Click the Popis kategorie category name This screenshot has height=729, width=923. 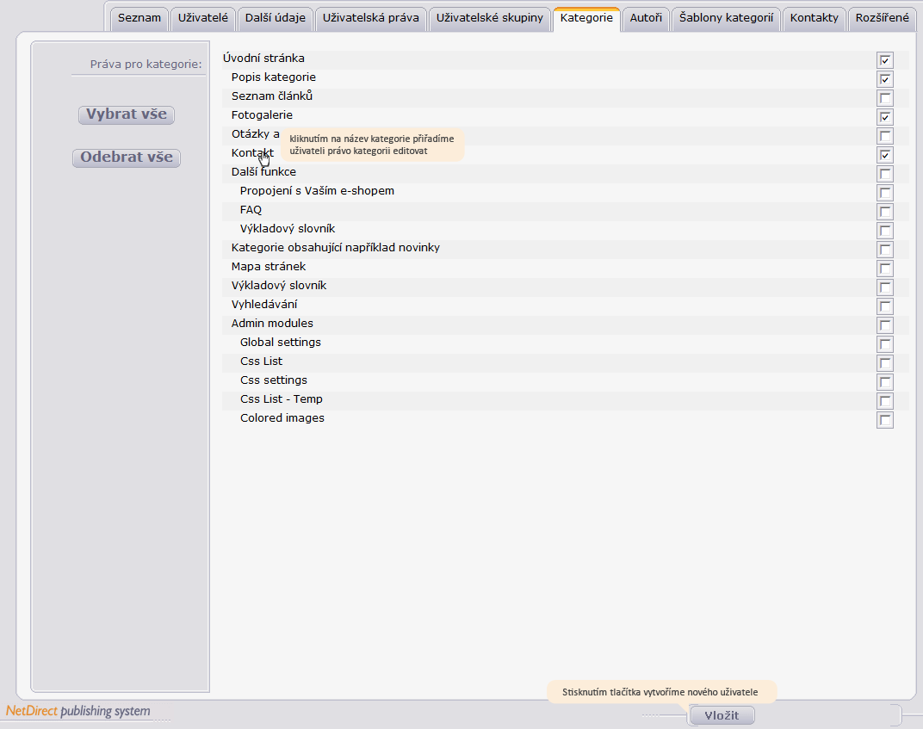(274, 77)
